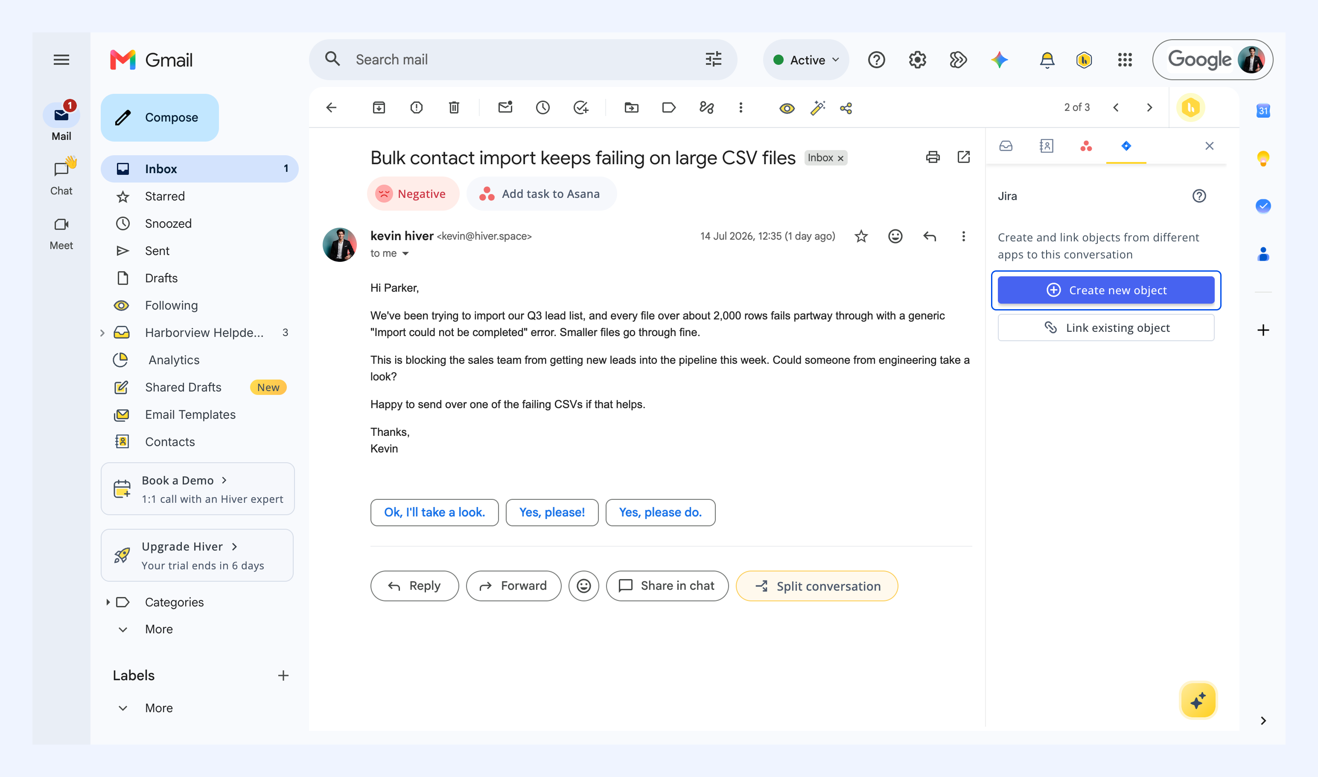Expand the Harborview Helpdesk mailbox
Viewport: 1318px width, 777px height.
pos(103,333)
